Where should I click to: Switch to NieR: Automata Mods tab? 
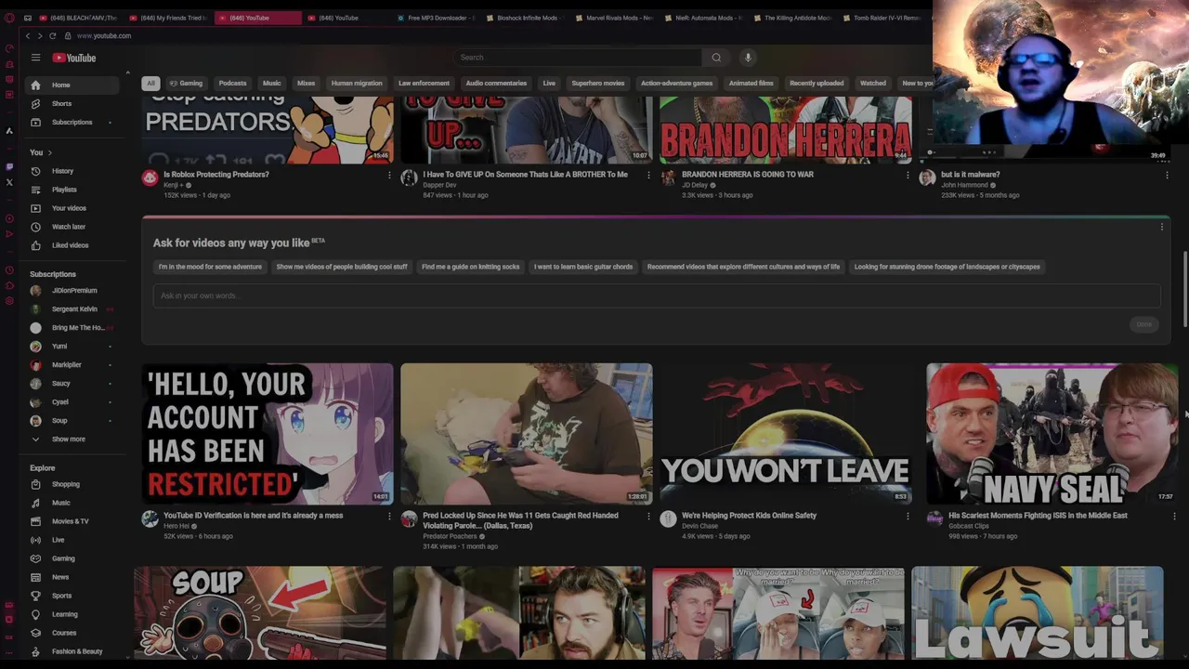(x=705, y=18)
